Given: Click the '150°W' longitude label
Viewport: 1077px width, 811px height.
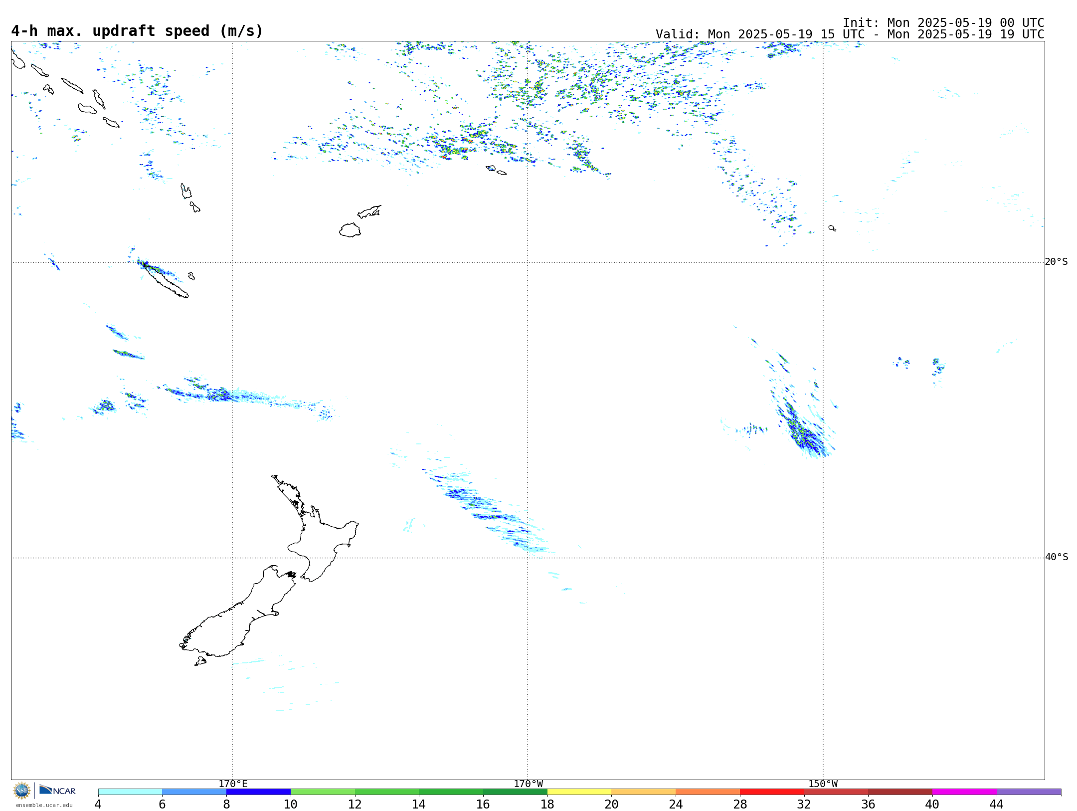Looking at the screenshot, I should pyautogui.click(x=823, y=784).
